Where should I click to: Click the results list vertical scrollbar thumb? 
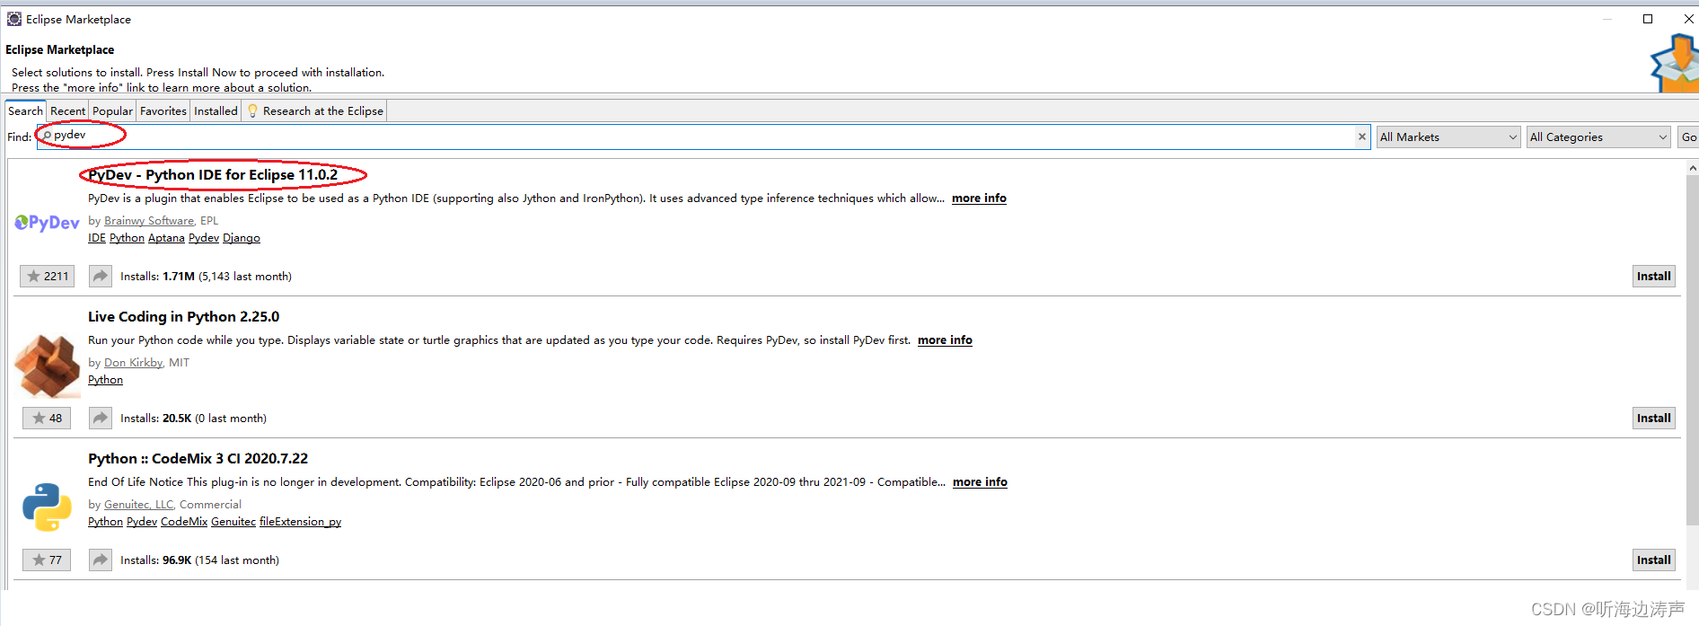[x=1692, y=350]
